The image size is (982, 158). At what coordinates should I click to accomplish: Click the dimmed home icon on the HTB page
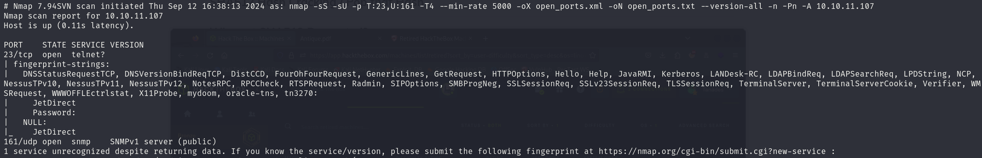(x=187, y=114)
